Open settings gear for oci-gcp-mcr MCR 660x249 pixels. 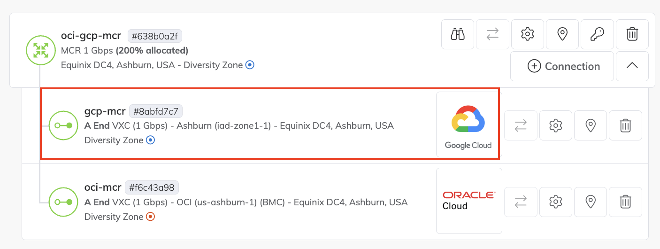(528, 34)
